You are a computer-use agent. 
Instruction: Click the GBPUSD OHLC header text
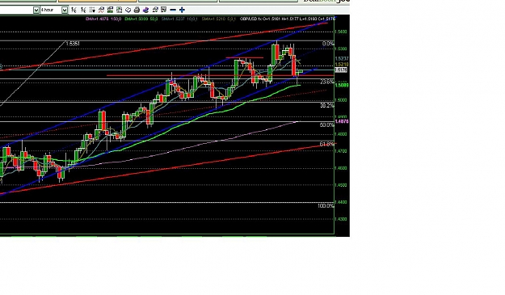point(288,19)
